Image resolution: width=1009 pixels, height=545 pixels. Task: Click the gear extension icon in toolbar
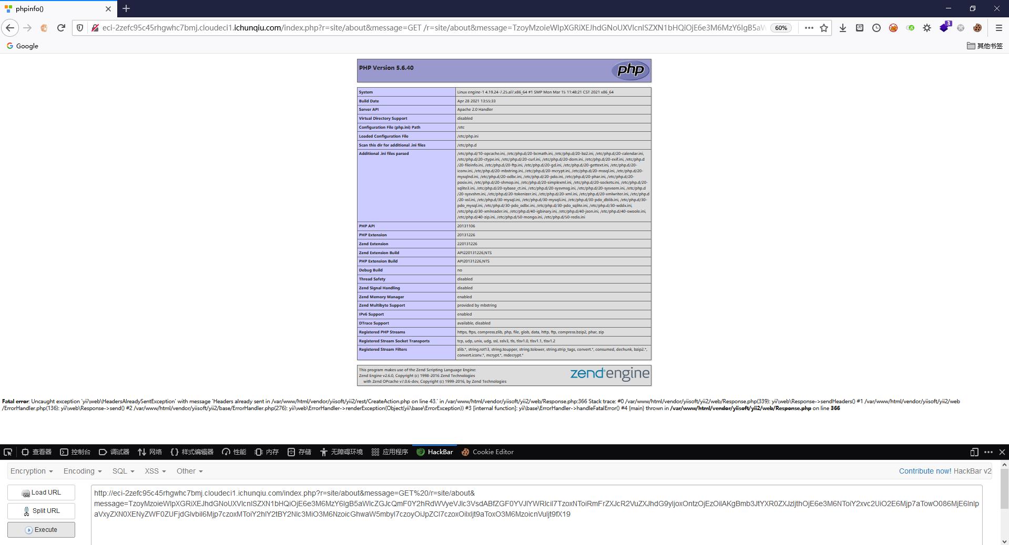[927, 28]
